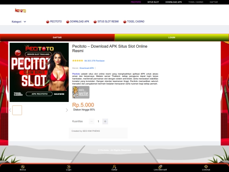This screenshot has width=229, height=172.
Task: Click the red ball icon beside PECITOTO
Action: pyautogui.click(x=47, y=22)
